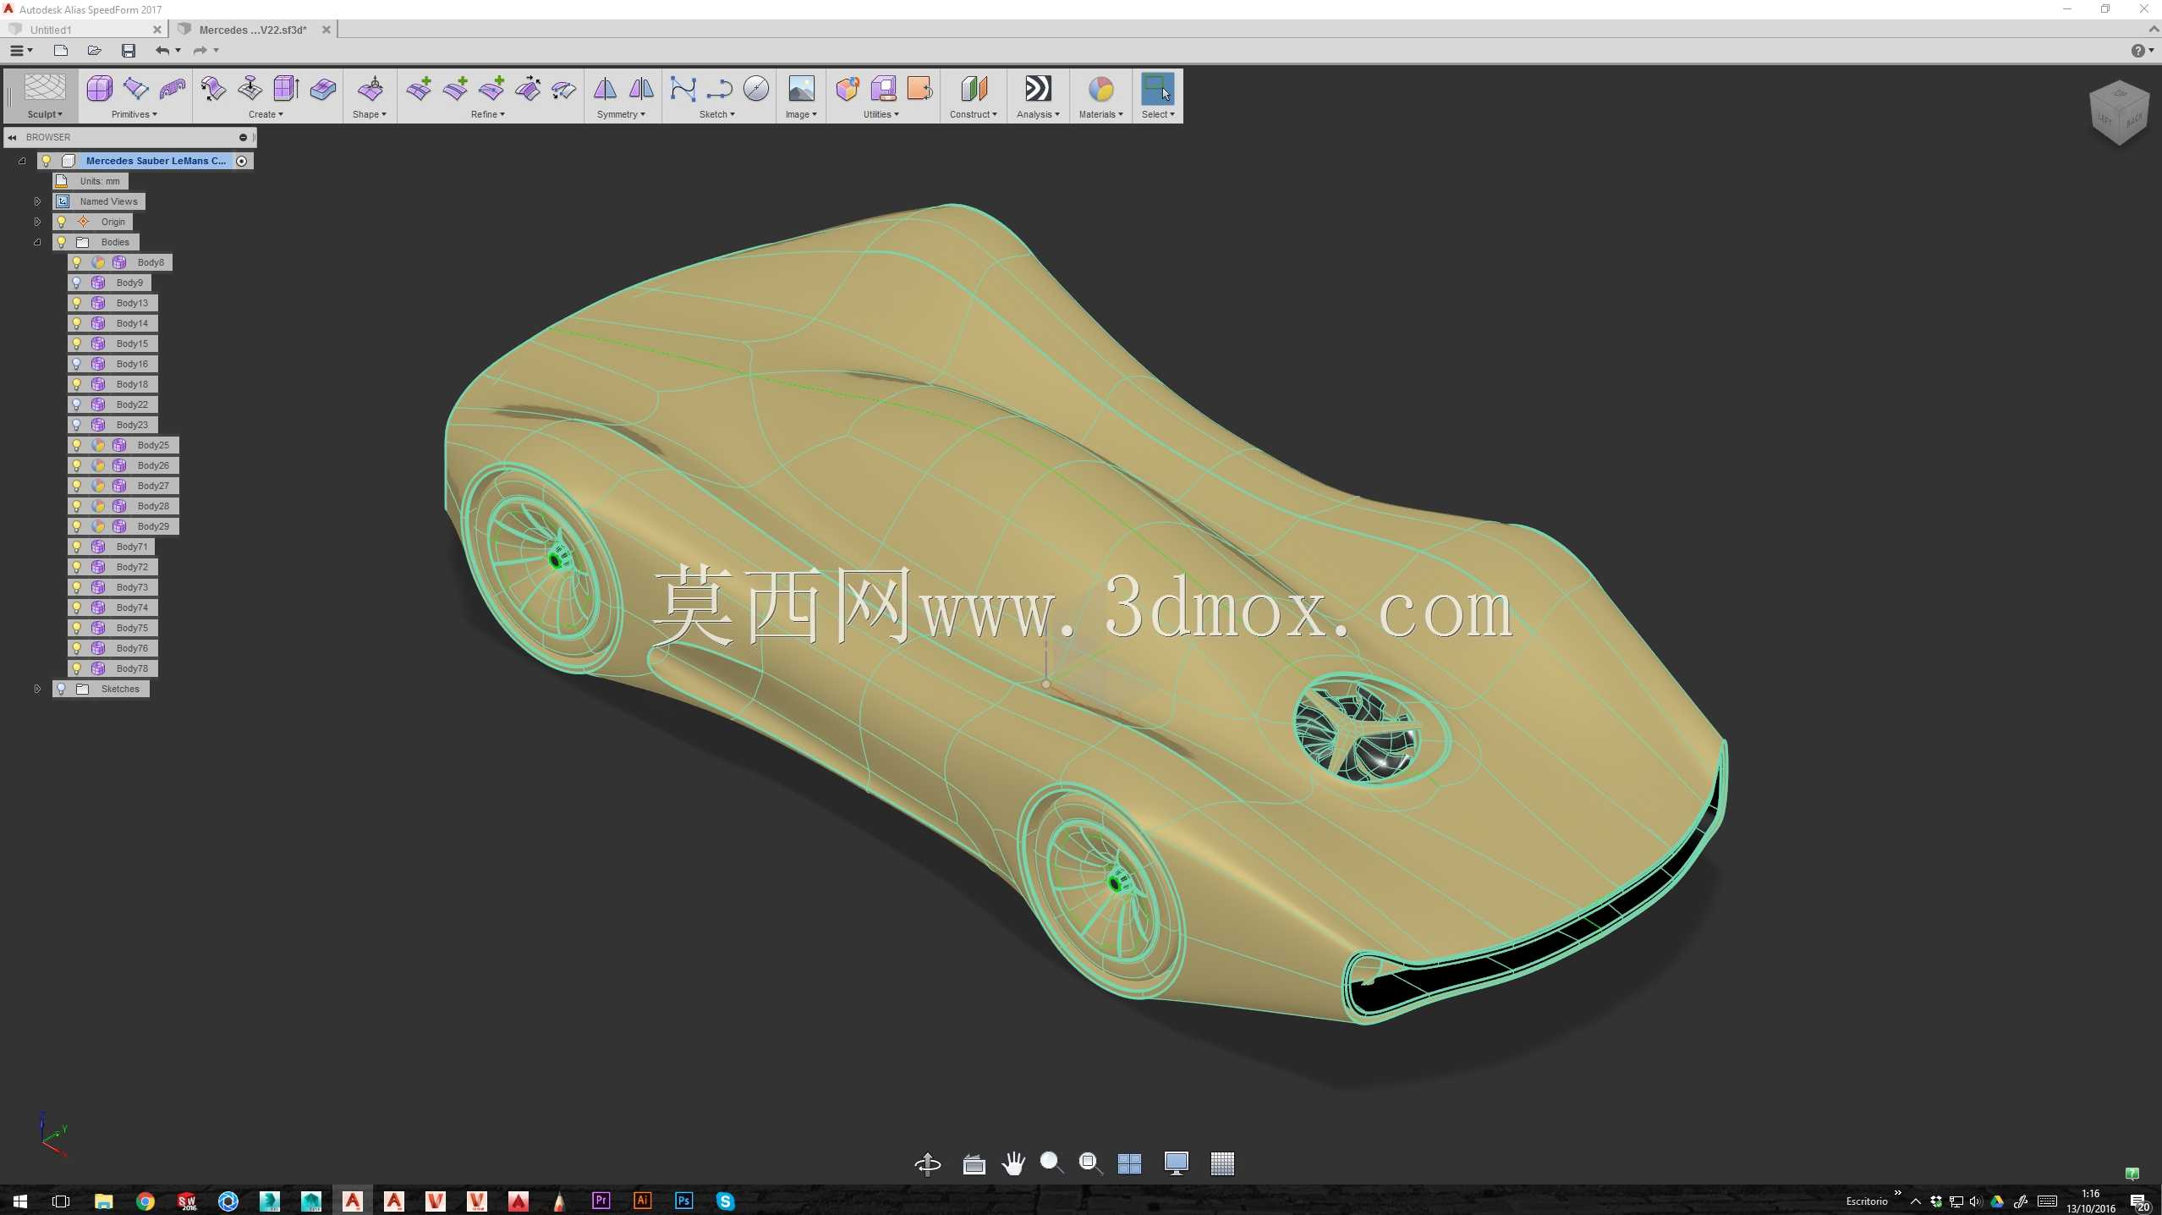Open the Sculpt workspace dropdown

(x=45, y=114)
